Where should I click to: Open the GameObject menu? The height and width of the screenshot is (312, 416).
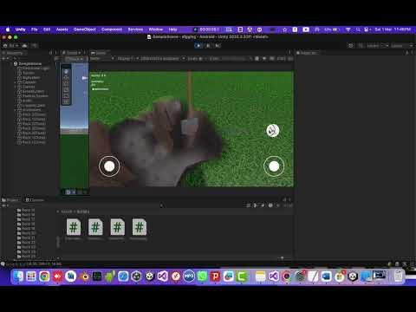tap(85, 29)
